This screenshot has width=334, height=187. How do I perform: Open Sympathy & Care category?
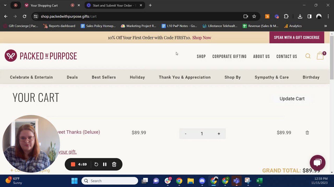point(272,77)
